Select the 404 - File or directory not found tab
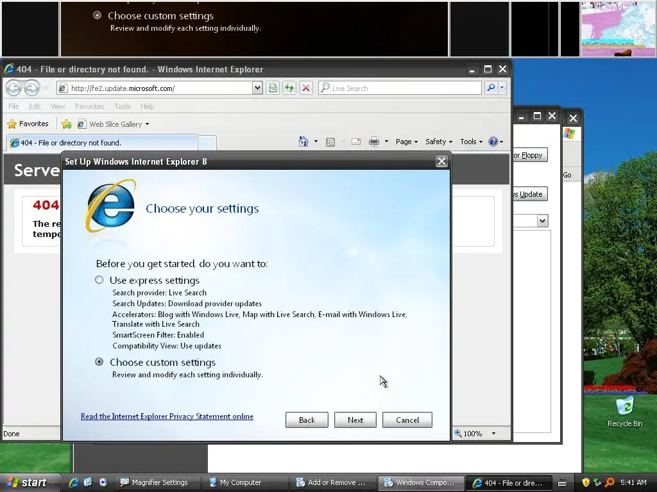 point(102,143)
